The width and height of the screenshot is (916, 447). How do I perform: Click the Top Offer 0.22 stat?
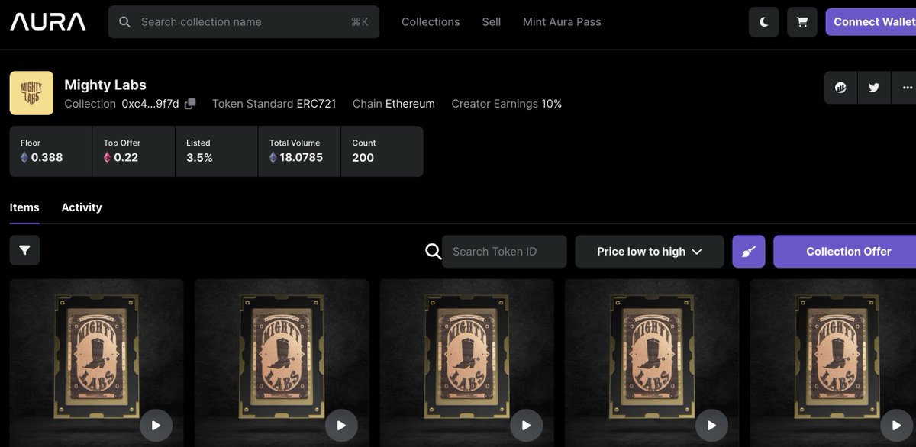(134, 151)
